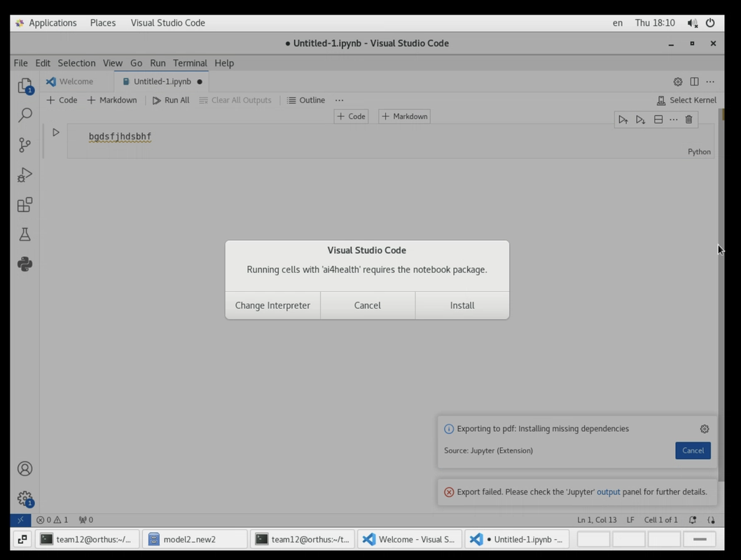Screen dimensions: 741x560
Task: Open the Selection menu
Action: (76, 63)
